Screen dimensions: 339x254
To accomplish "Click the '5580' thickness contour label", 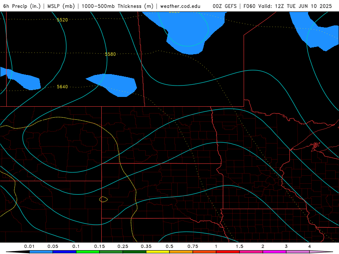I will pos(110,54).
